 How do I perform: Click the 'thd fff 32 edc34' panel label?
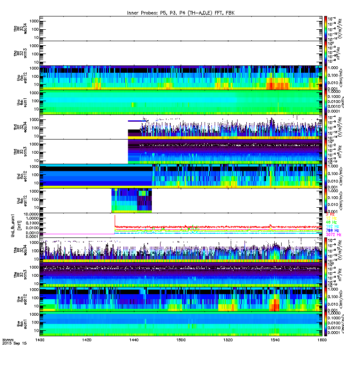[x=20, y=127]
